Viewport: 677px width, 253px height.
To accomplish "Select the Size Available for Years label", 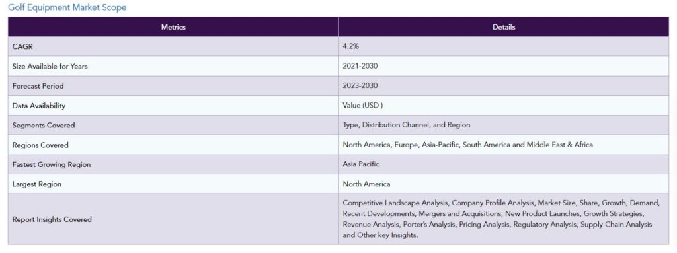I will [50, 67].
